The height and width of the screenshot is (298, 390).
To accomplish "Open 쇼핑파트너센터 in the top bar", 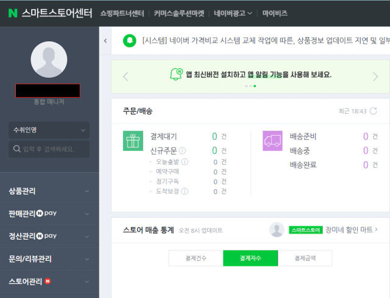I will point(122,13).
